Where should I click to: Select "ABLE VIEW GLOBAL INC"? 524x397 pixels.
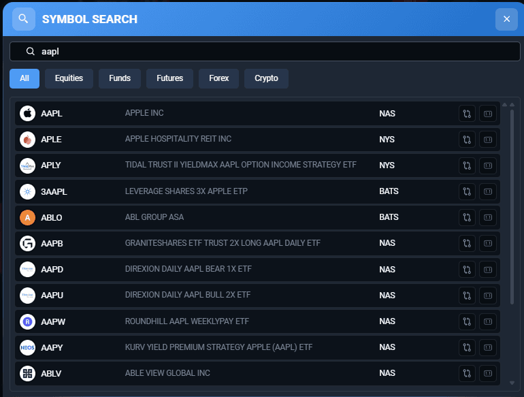pyautogui.click(x=167, y=373)
